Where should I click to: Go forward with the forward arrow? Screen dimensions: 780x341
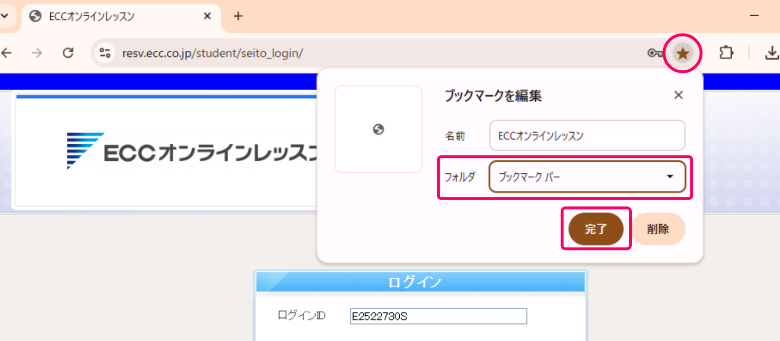(x=37, y=53)
